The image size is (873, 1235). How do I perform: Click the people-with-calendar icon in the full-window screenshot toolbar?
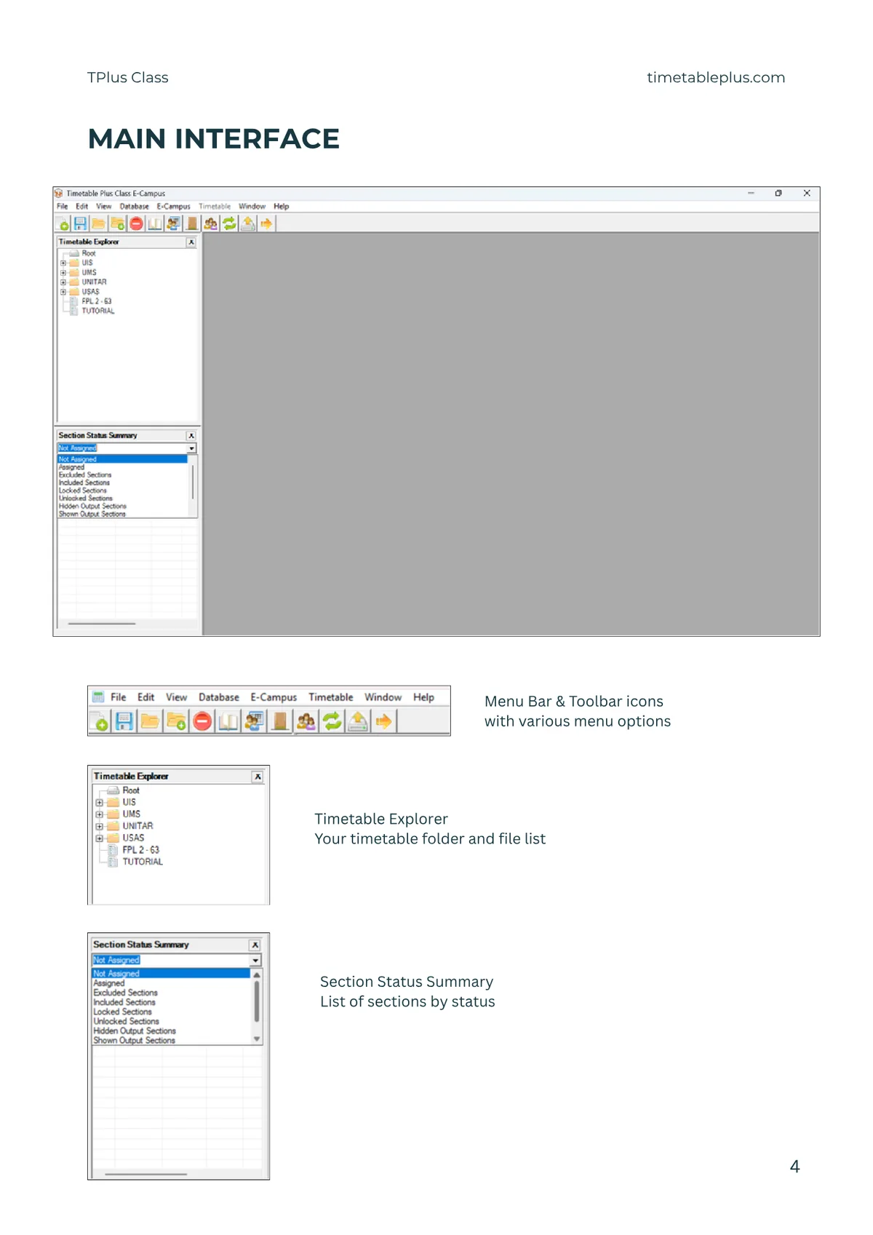173,223
